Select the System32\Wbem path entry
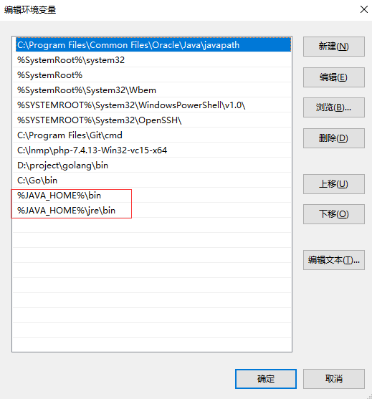The image size is (372, 399). pyautogui.click(x=152, y=90)
